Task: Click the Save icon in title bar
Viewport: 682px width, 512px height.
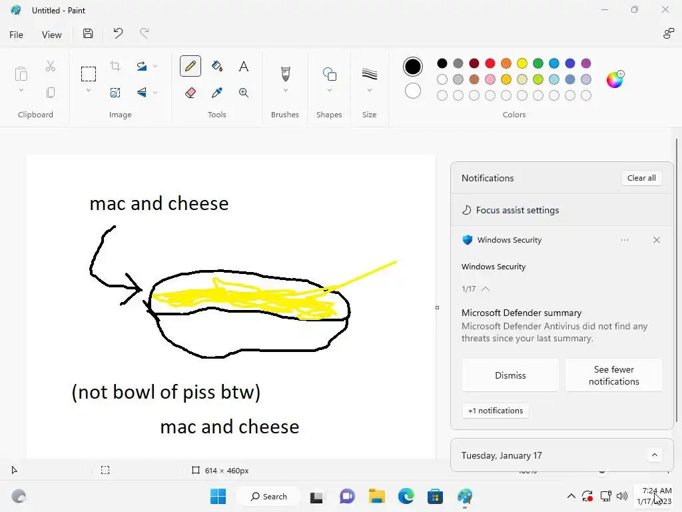Action: 88,33
